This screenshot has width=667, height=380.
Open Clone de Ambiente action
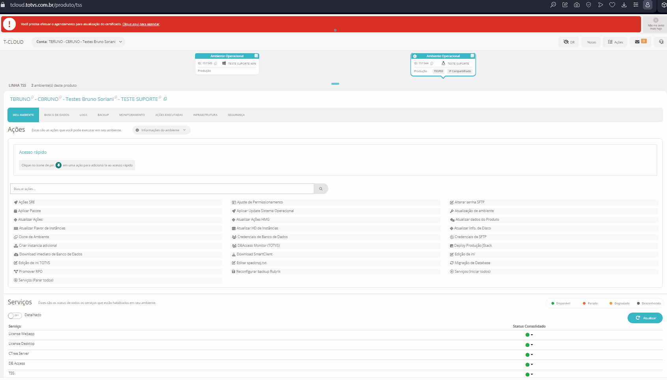[x=32, y=237]
